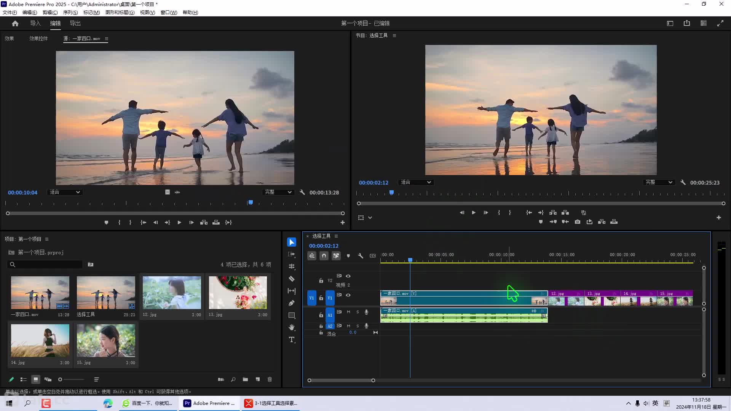Open the project panel menu

tap(47, 239)
